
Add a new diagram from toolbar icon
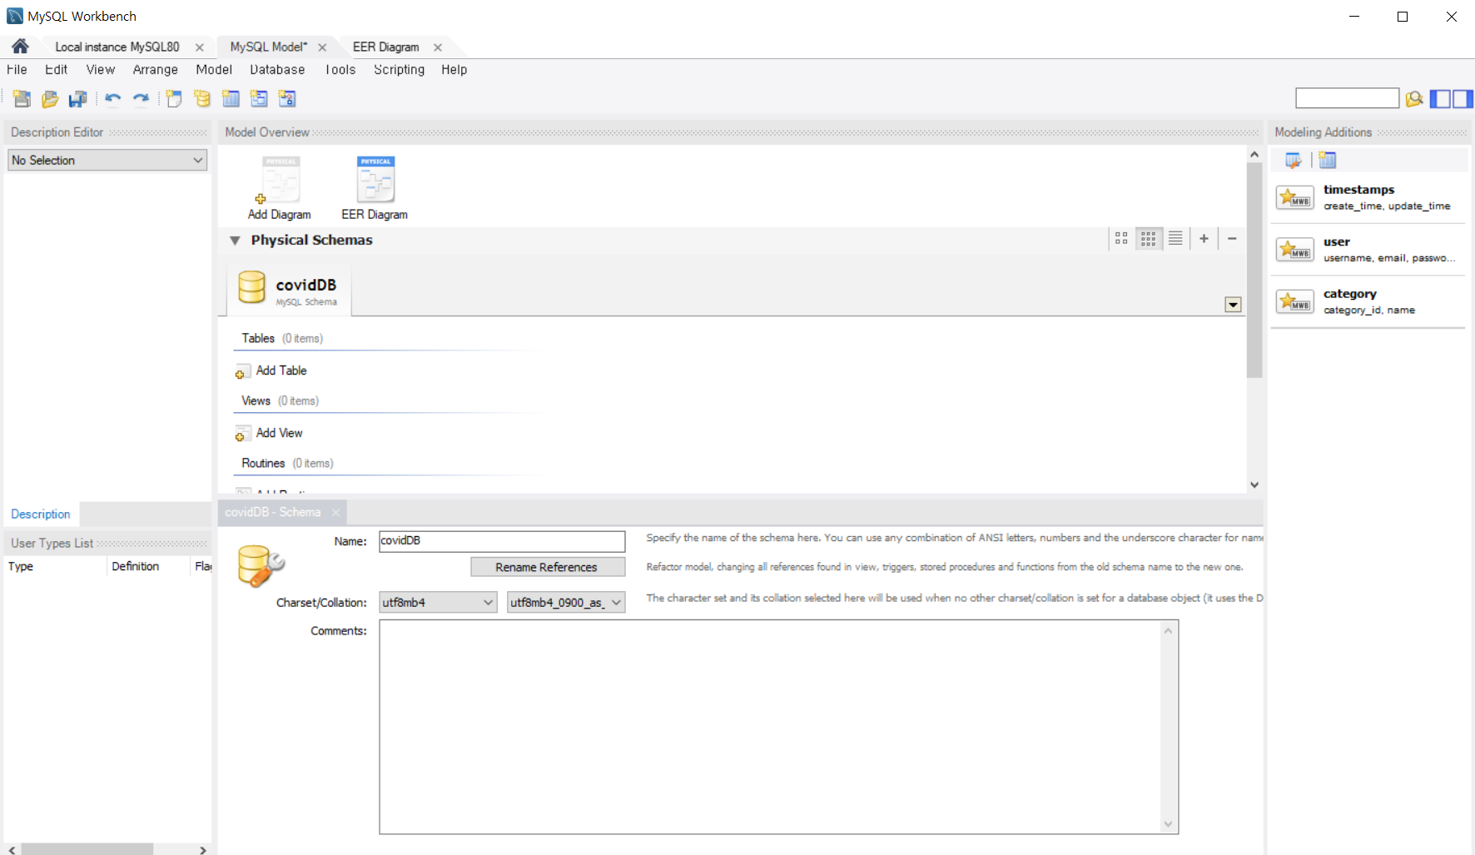pyautogui.click(x=174, y=99)
